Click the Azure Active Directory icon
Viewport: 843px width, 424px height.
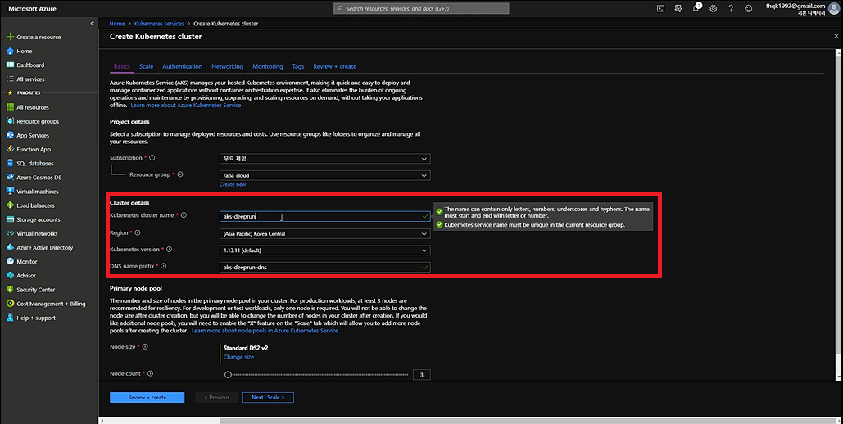coord(10,247)
